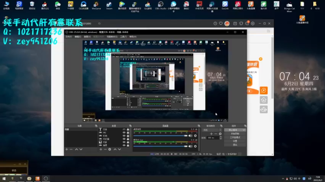Remove scene with the minus icon

point(71,149)
